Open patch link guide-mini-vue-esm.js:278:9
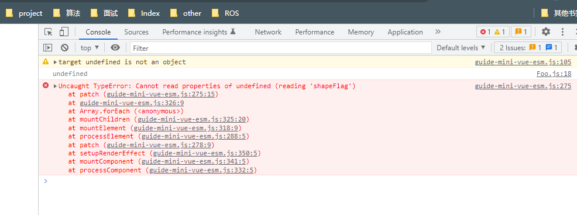The image size is (577, 215). [x=159, y=145]
